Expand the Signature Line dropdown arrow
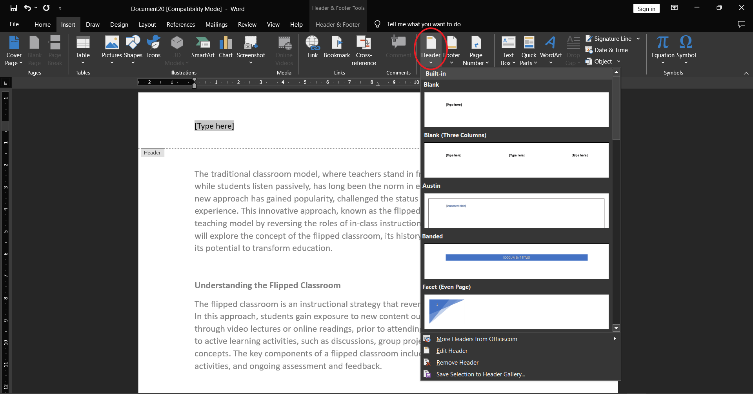 pos(638,39)
